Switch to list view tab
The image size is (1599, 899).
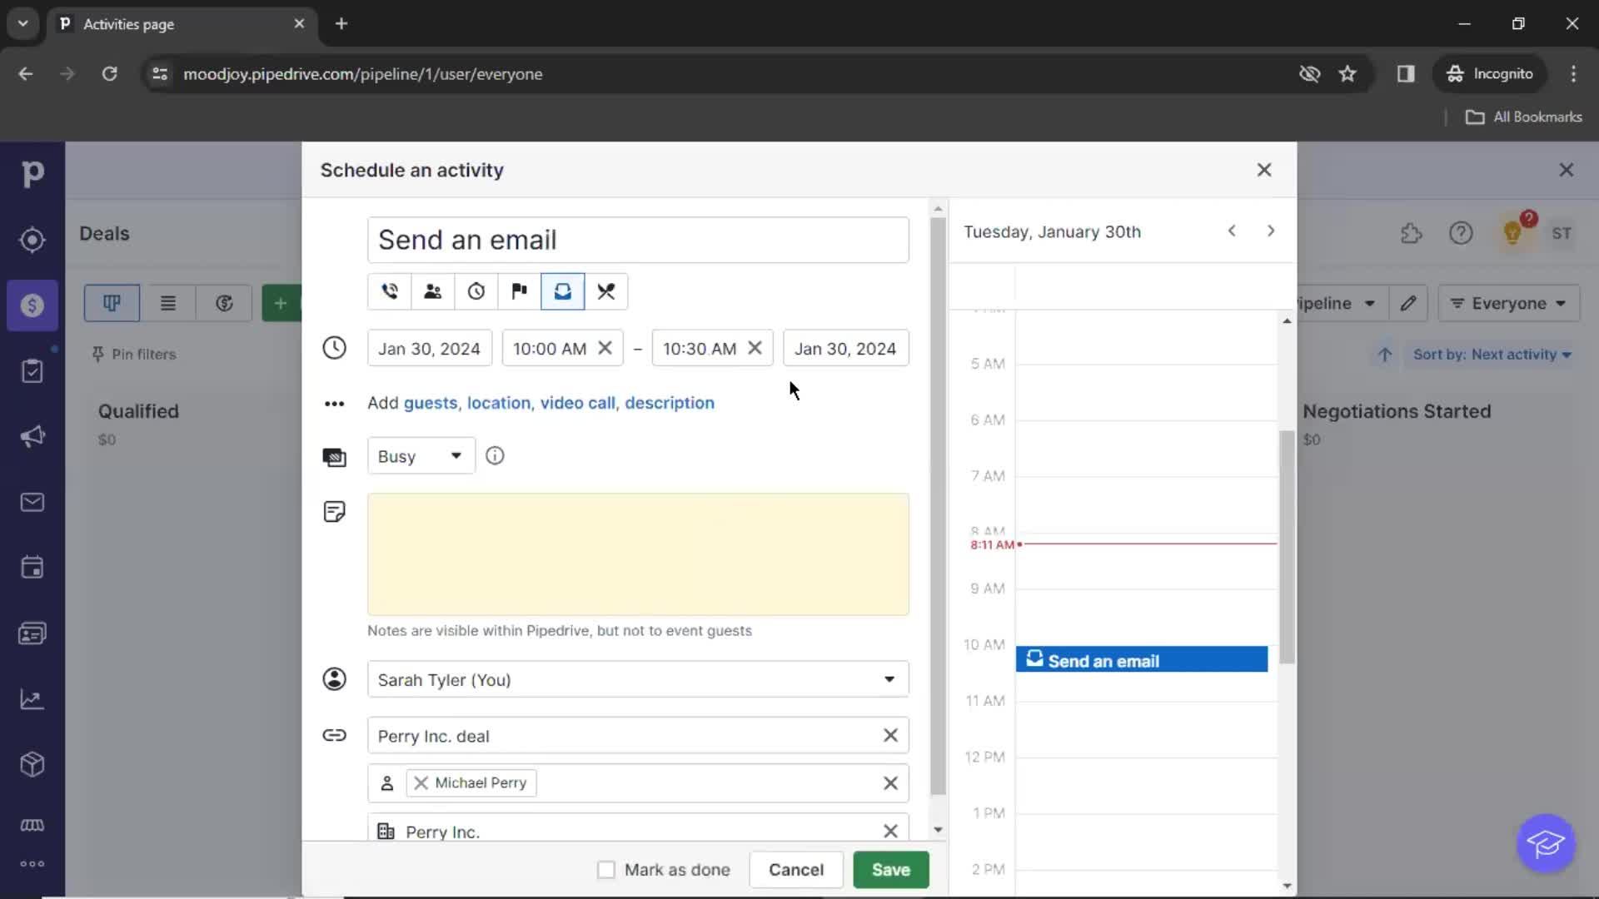pos(168,303)
